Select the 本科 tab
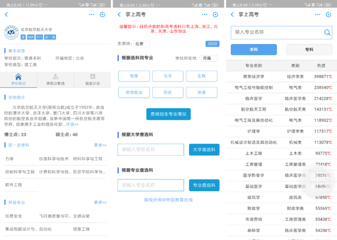The width and height of the screenshot is (337, 240). (254, 50)
